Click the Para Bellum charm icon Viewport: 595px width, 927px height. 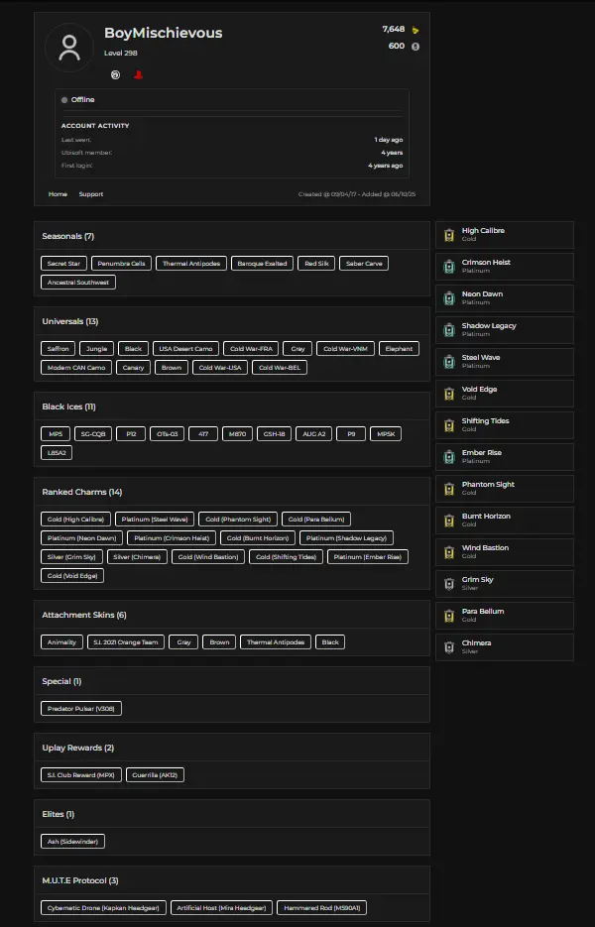449,616
